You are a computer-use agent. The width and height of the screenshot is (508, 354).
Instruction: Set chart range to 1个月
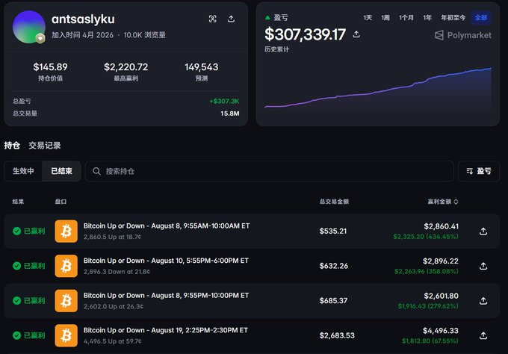(406, 17)
